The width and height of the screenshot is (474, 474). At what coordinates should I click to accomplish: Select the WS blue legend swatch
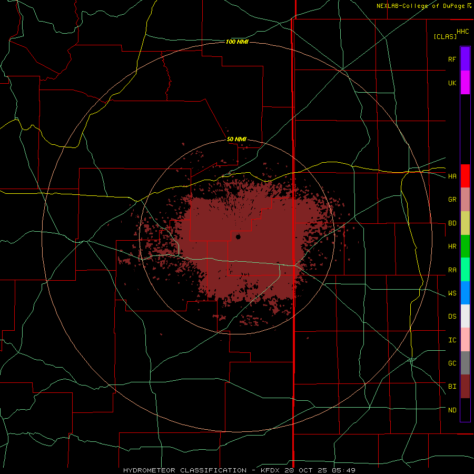pos(465,293)
